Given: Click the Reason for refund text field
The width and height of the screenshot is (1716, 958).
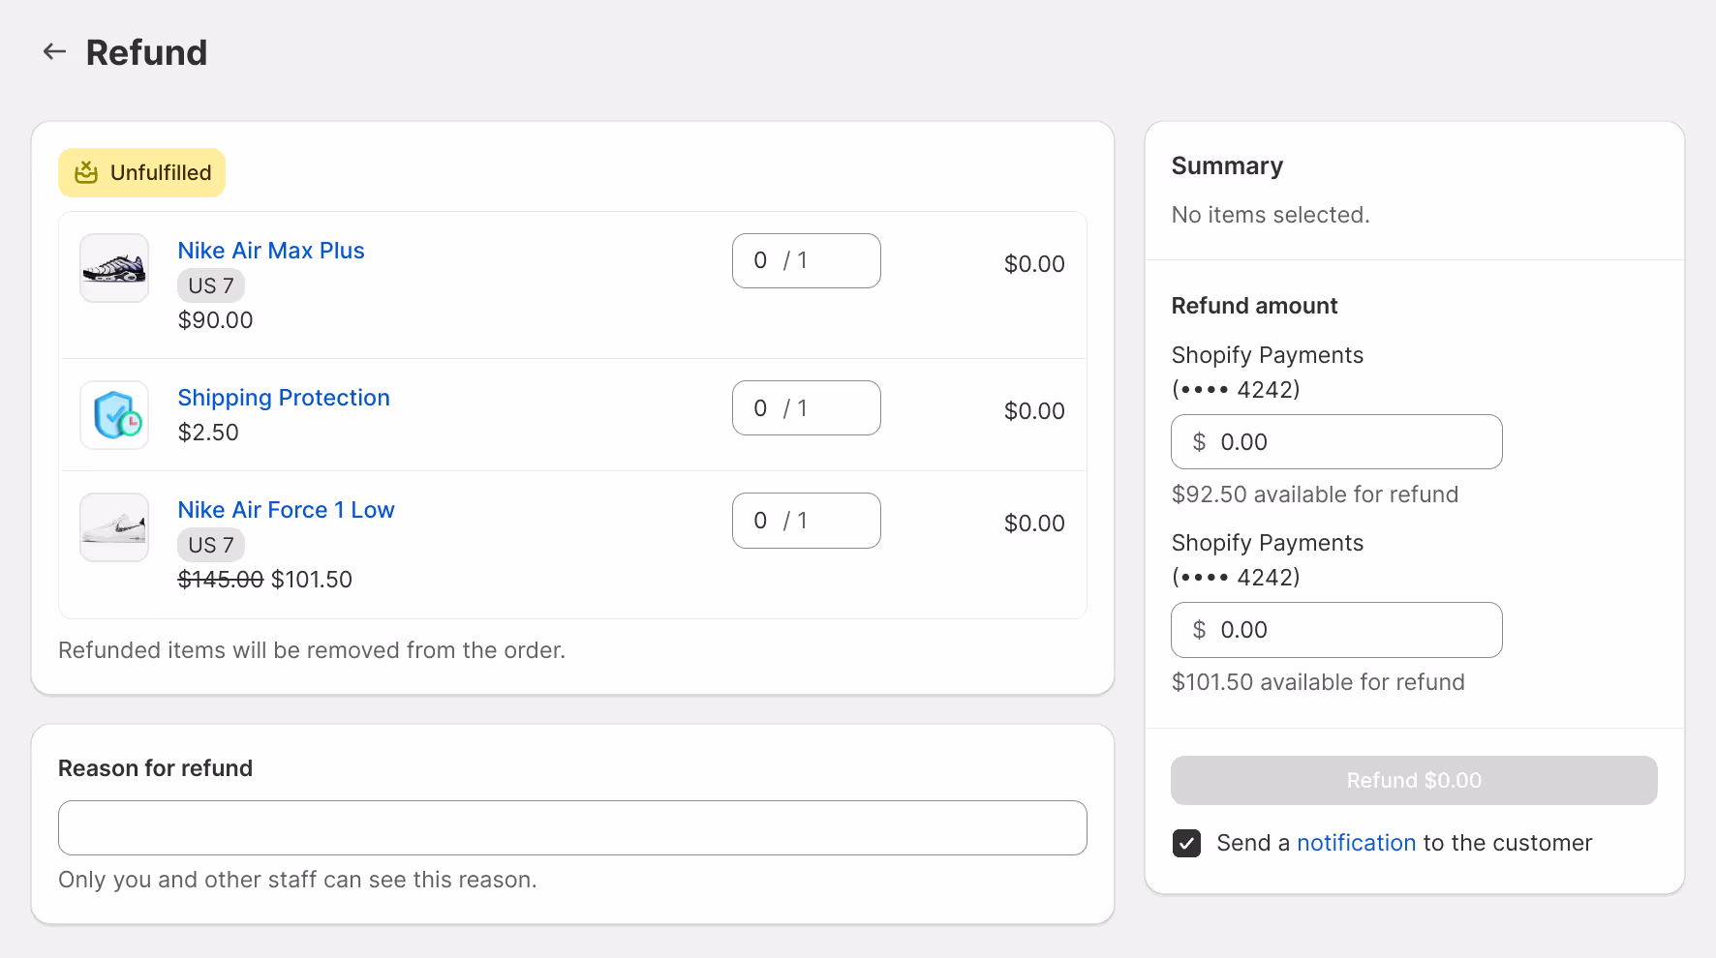Looking at the screenshot, I should pyautogui.click(x=572, y=827).
